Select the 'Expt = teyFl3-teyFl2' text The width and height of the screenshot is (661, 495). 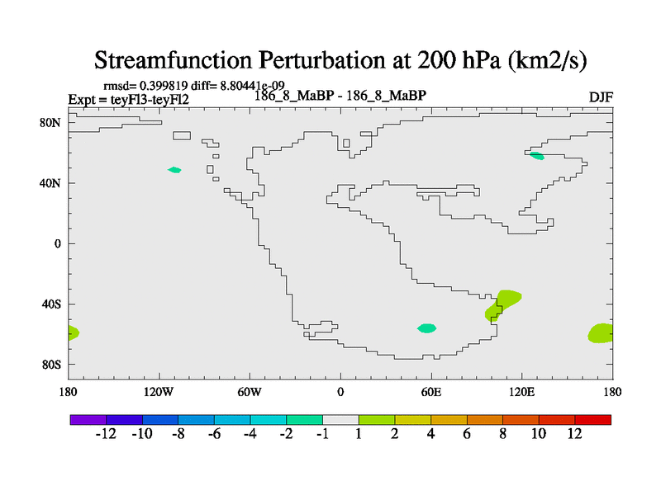128,100
